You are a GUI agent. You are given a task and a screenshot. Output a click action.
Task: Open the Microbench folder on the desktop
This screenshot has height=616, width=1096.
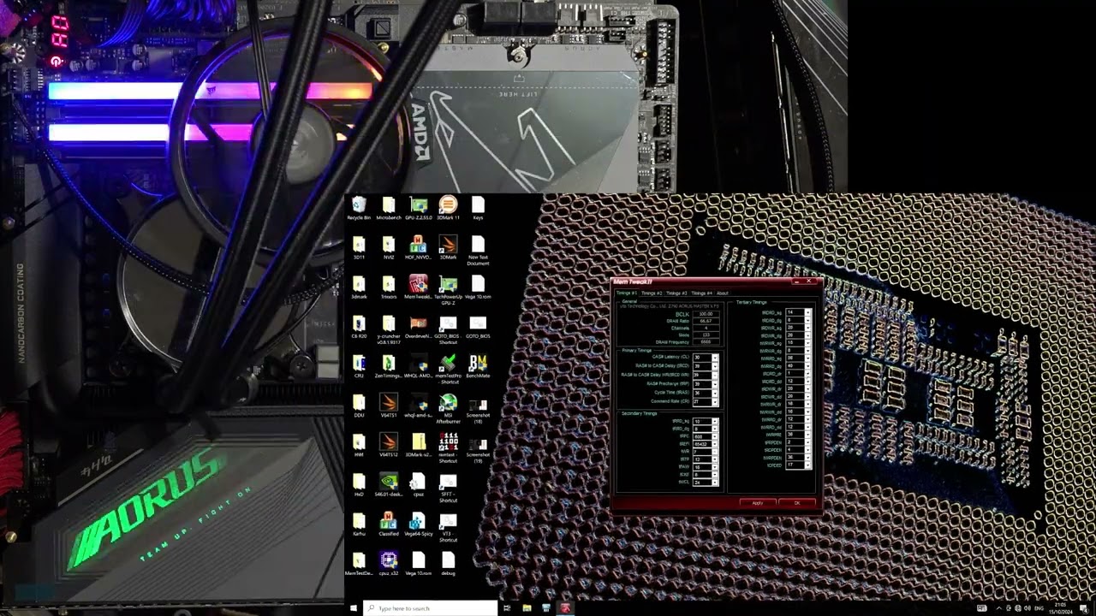pyautogui.click(x=389, y=208)
